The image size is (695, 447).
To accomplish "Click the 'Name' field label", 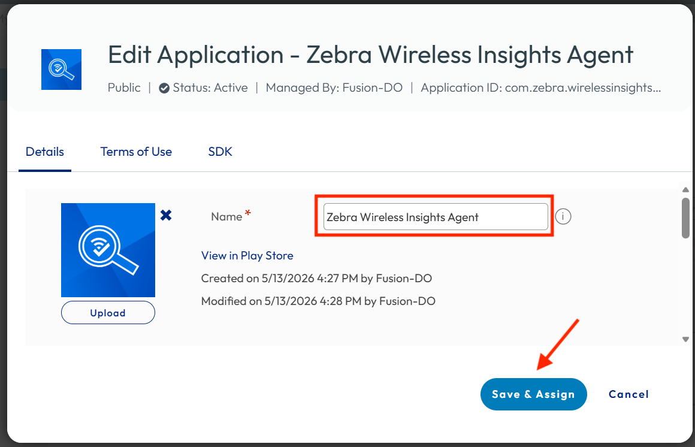I will pyautogui.click(x=226, y=217).
